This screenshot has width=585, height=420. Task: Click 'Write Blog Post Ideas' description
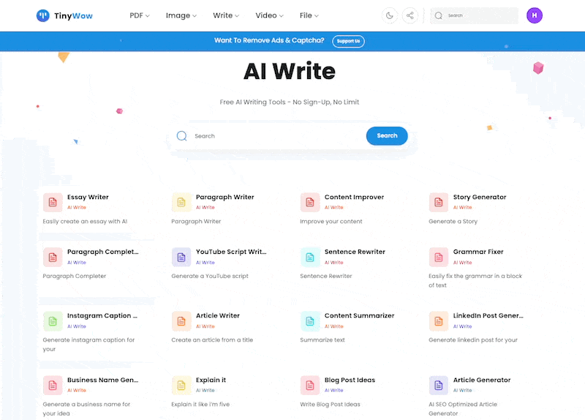click(330, 405)
